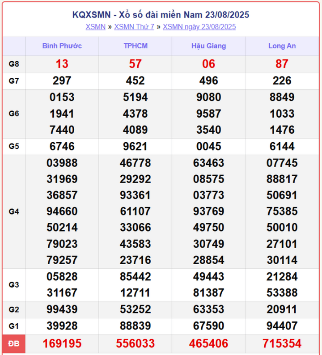Select the G2 row label
The width and height of the screenshot is (322, 355).
(x=14, y=309)
